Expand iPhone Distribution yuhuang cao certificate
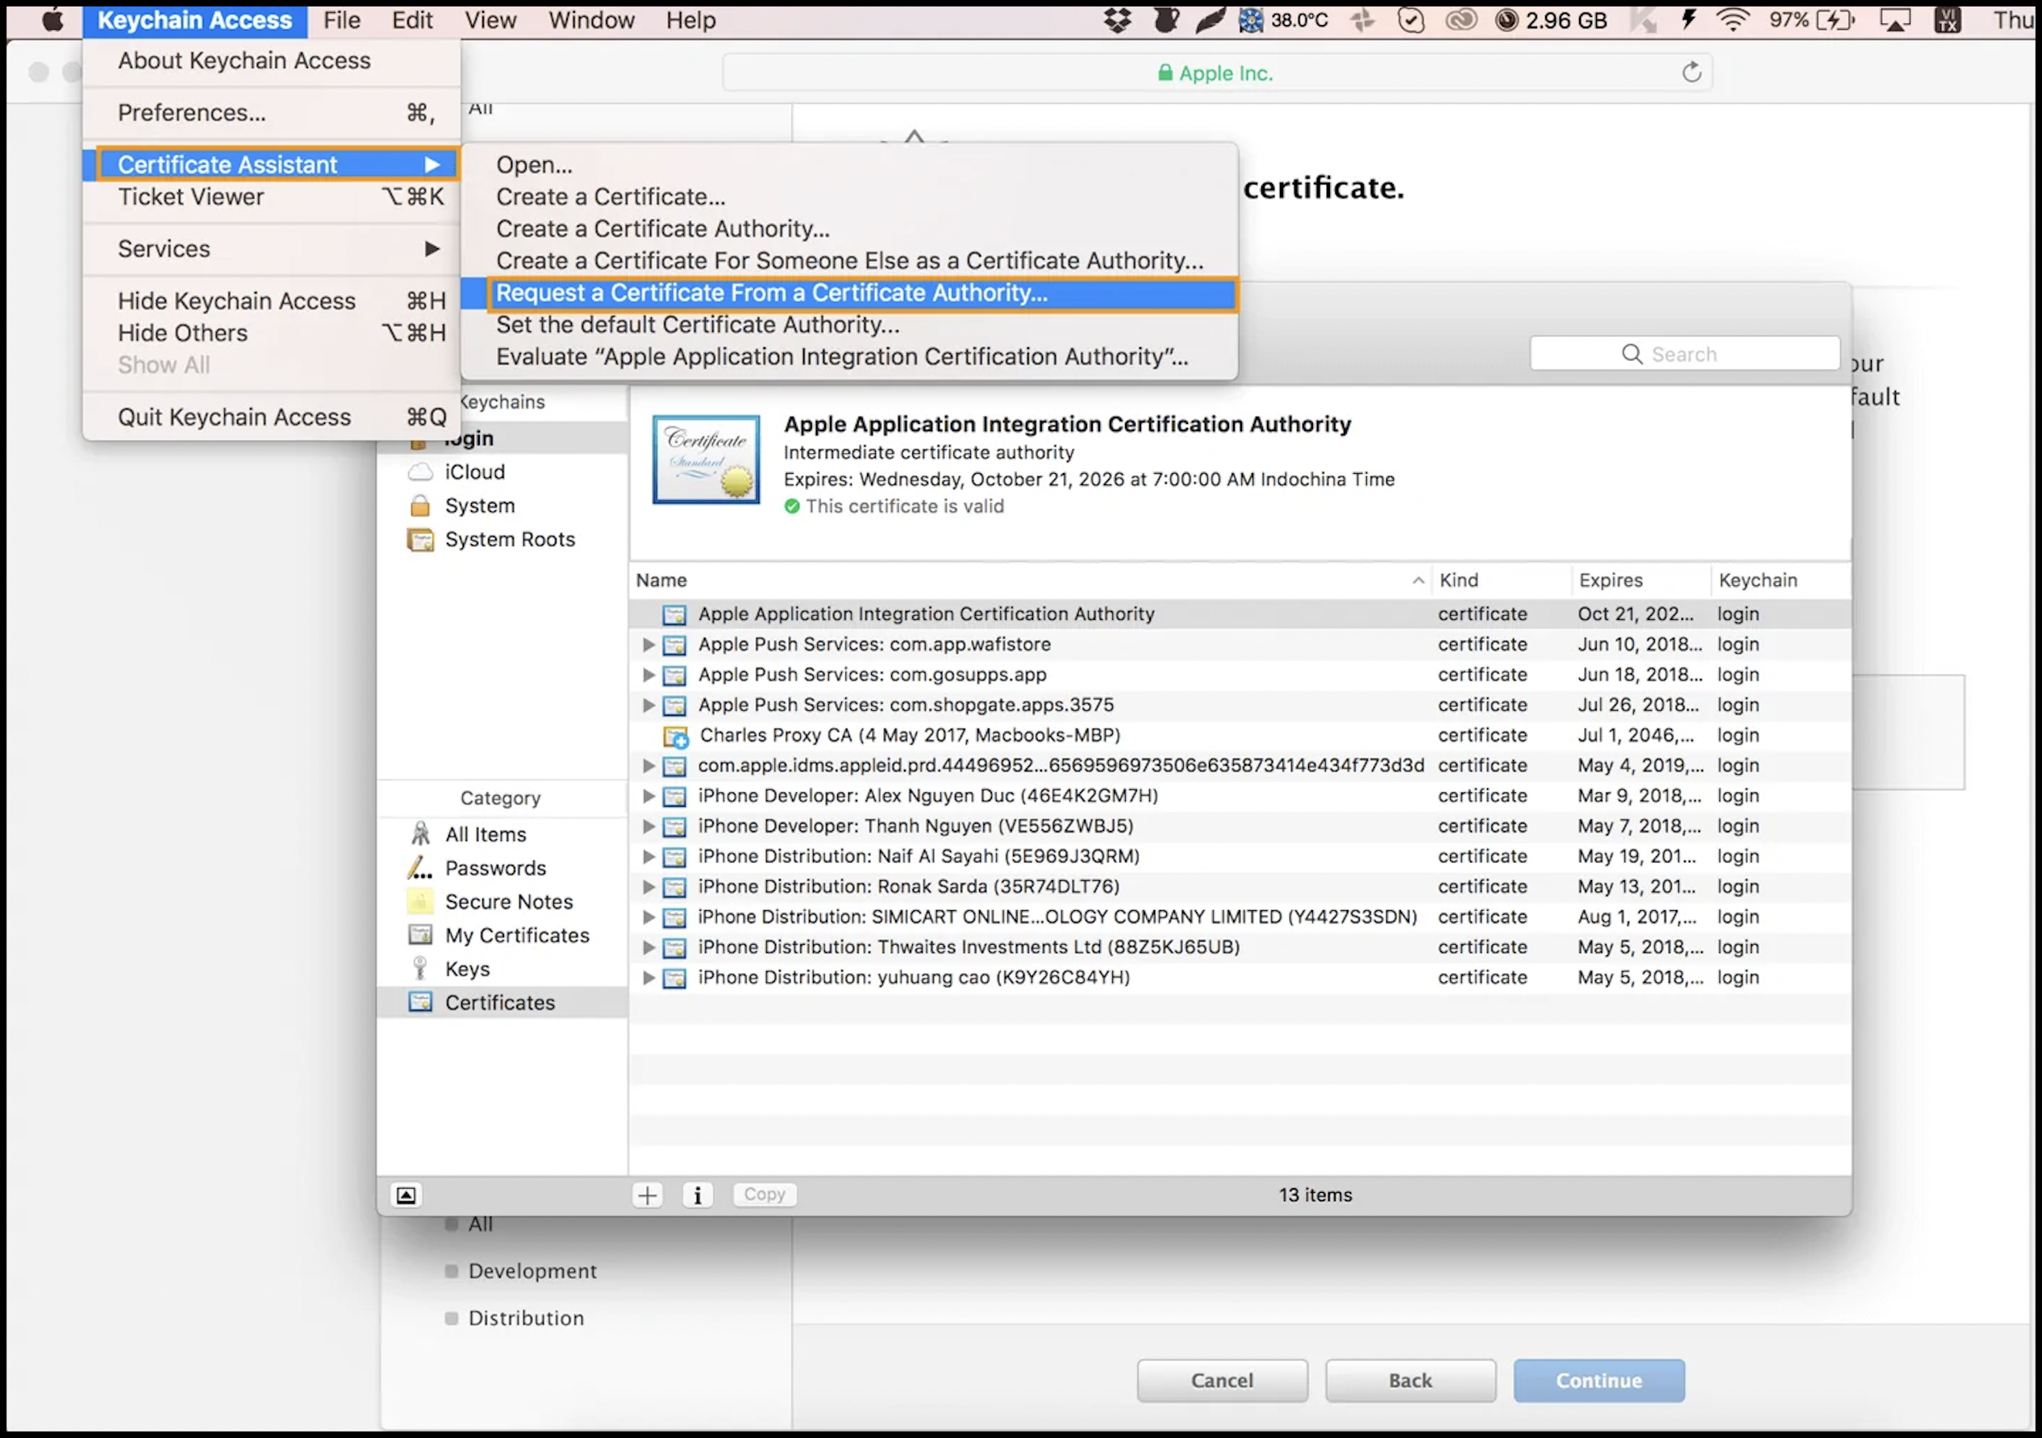This screenshot has height=1438, width=2042. (x=649, y=978)
